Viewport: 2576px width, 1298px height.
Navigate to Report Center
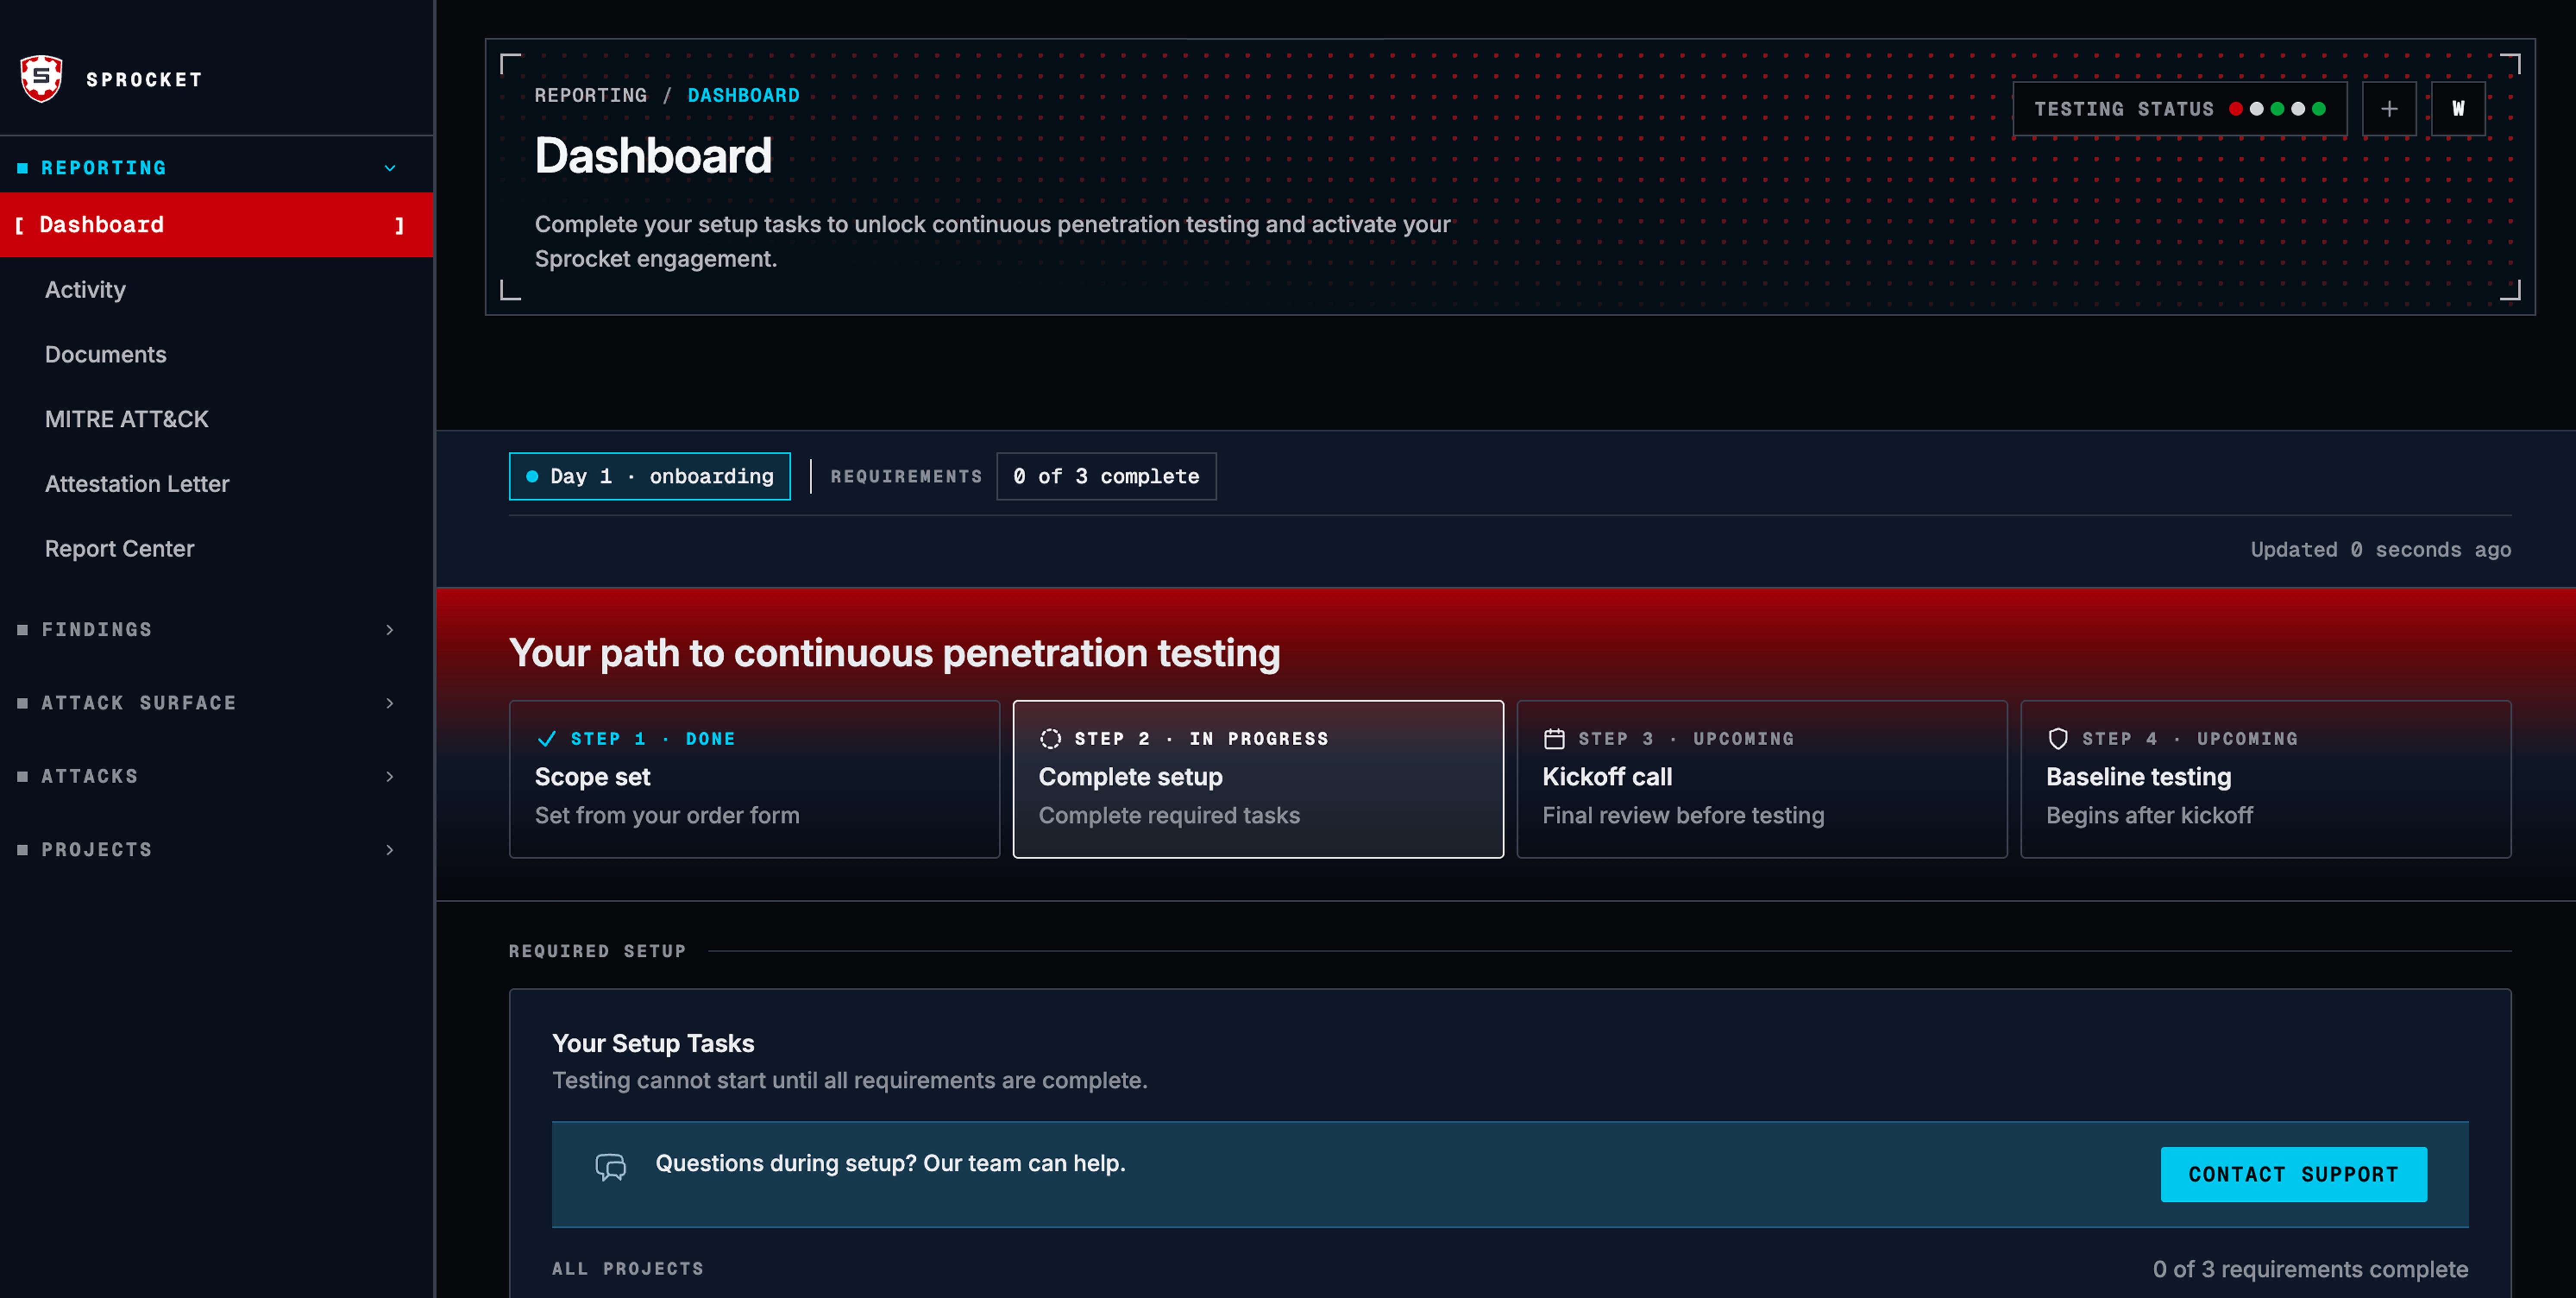click(119, 548)
